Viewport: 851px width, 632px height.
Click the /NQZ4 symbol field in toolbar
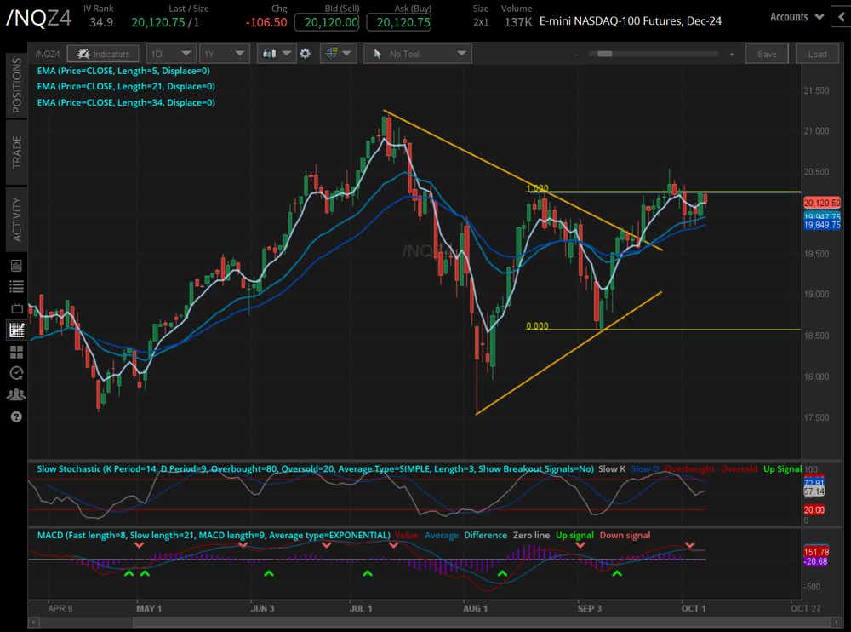(48, 54)
